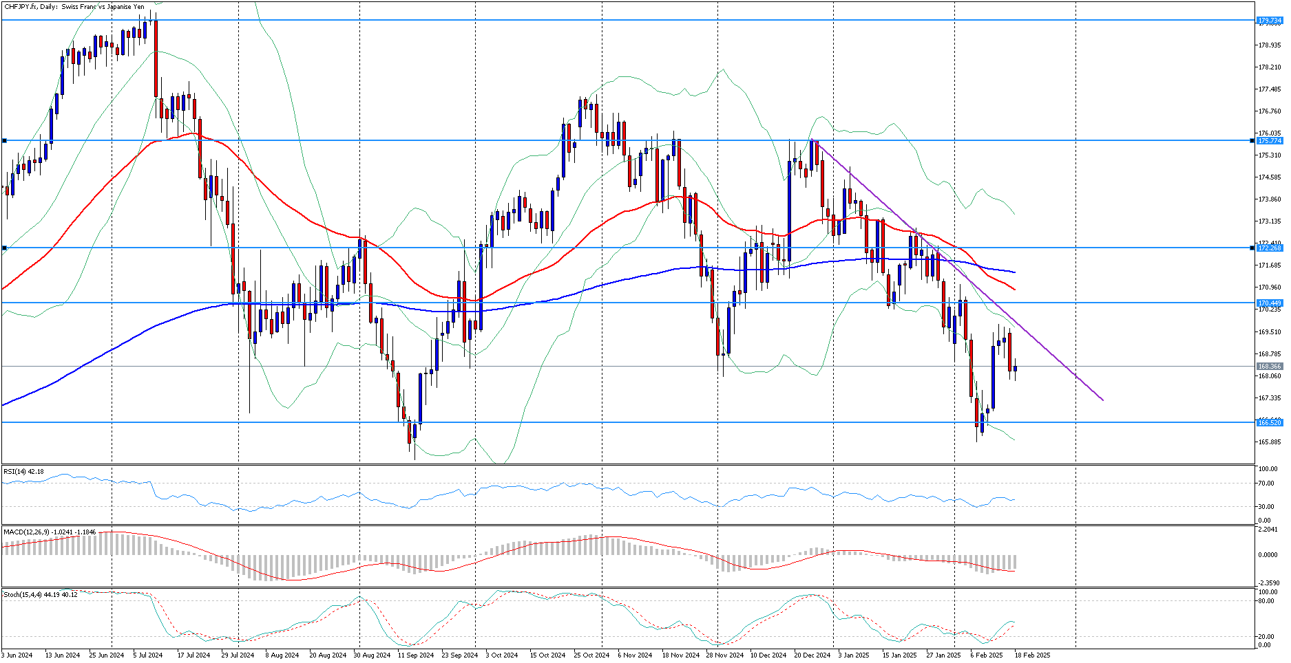The image size is (1291, 663).
Task: Click the right handle of the 175.774 line
Action: point(1252,140)
